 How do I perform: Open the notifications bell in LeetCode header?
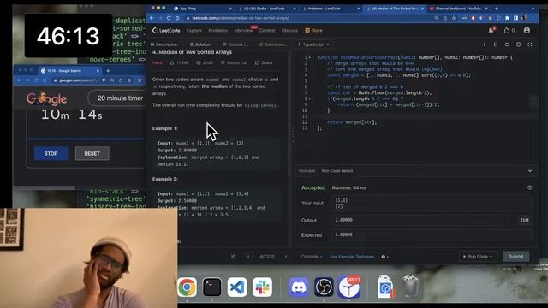(x=491, y=31)
